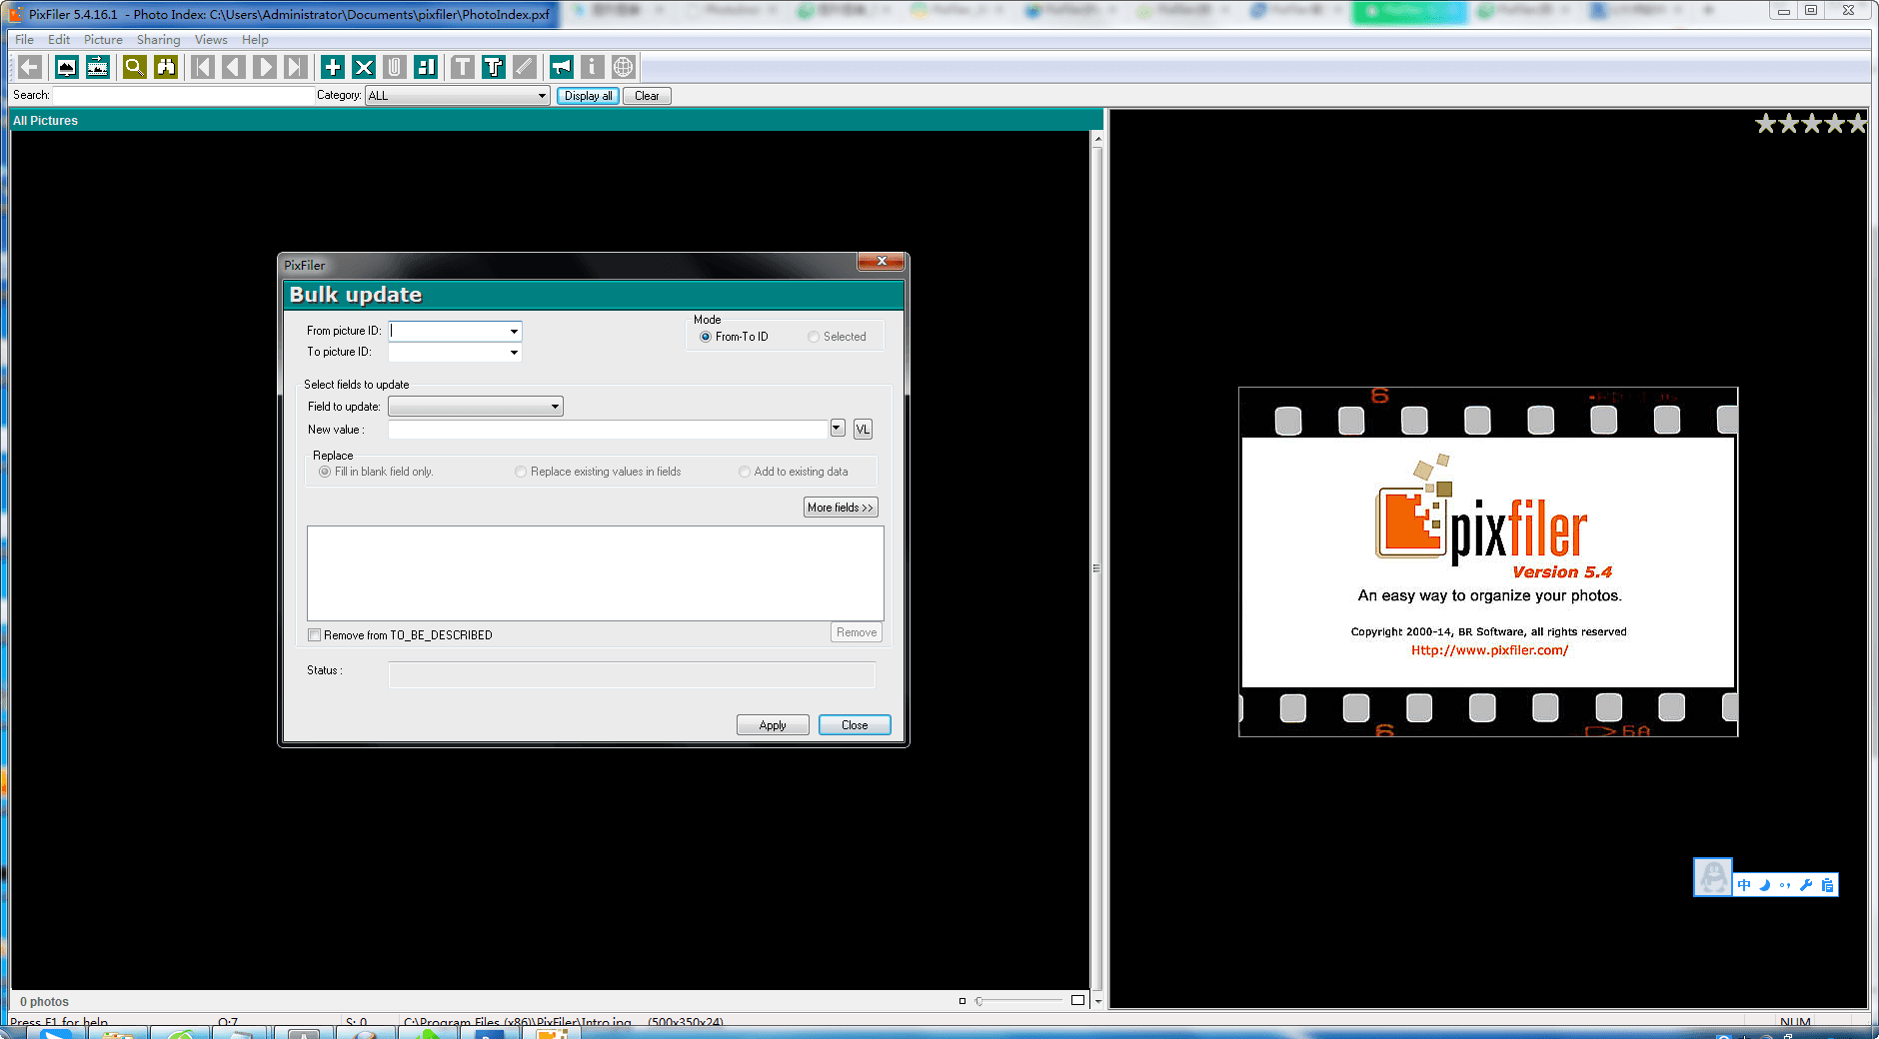Expand More fields section
Viewport: 1879px width, 1039px height.
(841, 508)
